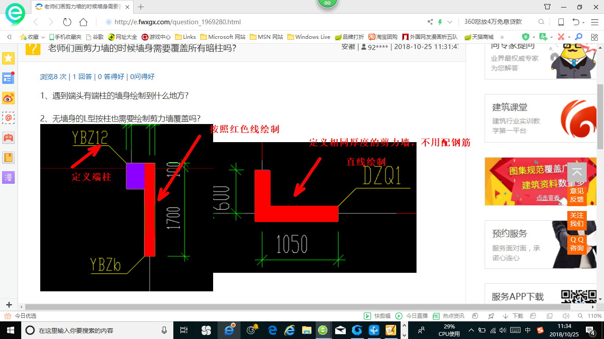Screen dimensions: 604x339
Task: Open the 游戏中心 bookmark
Action: tap(157, 37)
